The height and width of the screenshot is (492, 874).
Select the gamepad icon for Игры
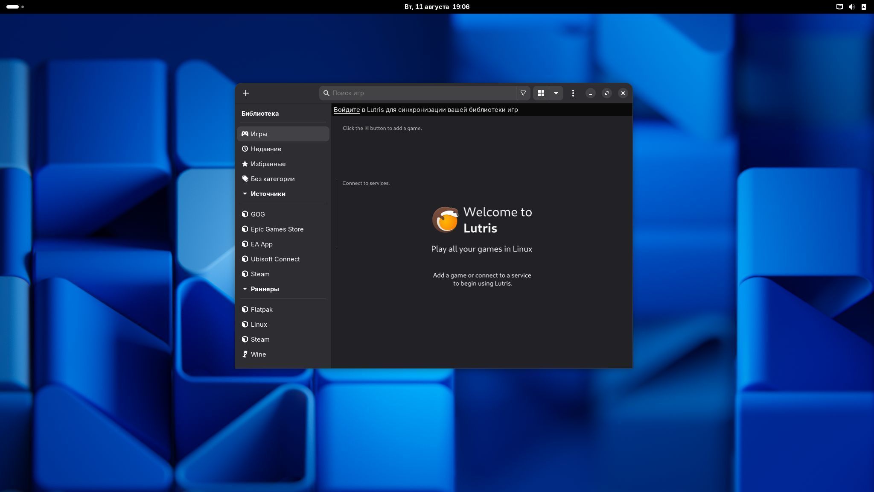click(x=245, y=134)
